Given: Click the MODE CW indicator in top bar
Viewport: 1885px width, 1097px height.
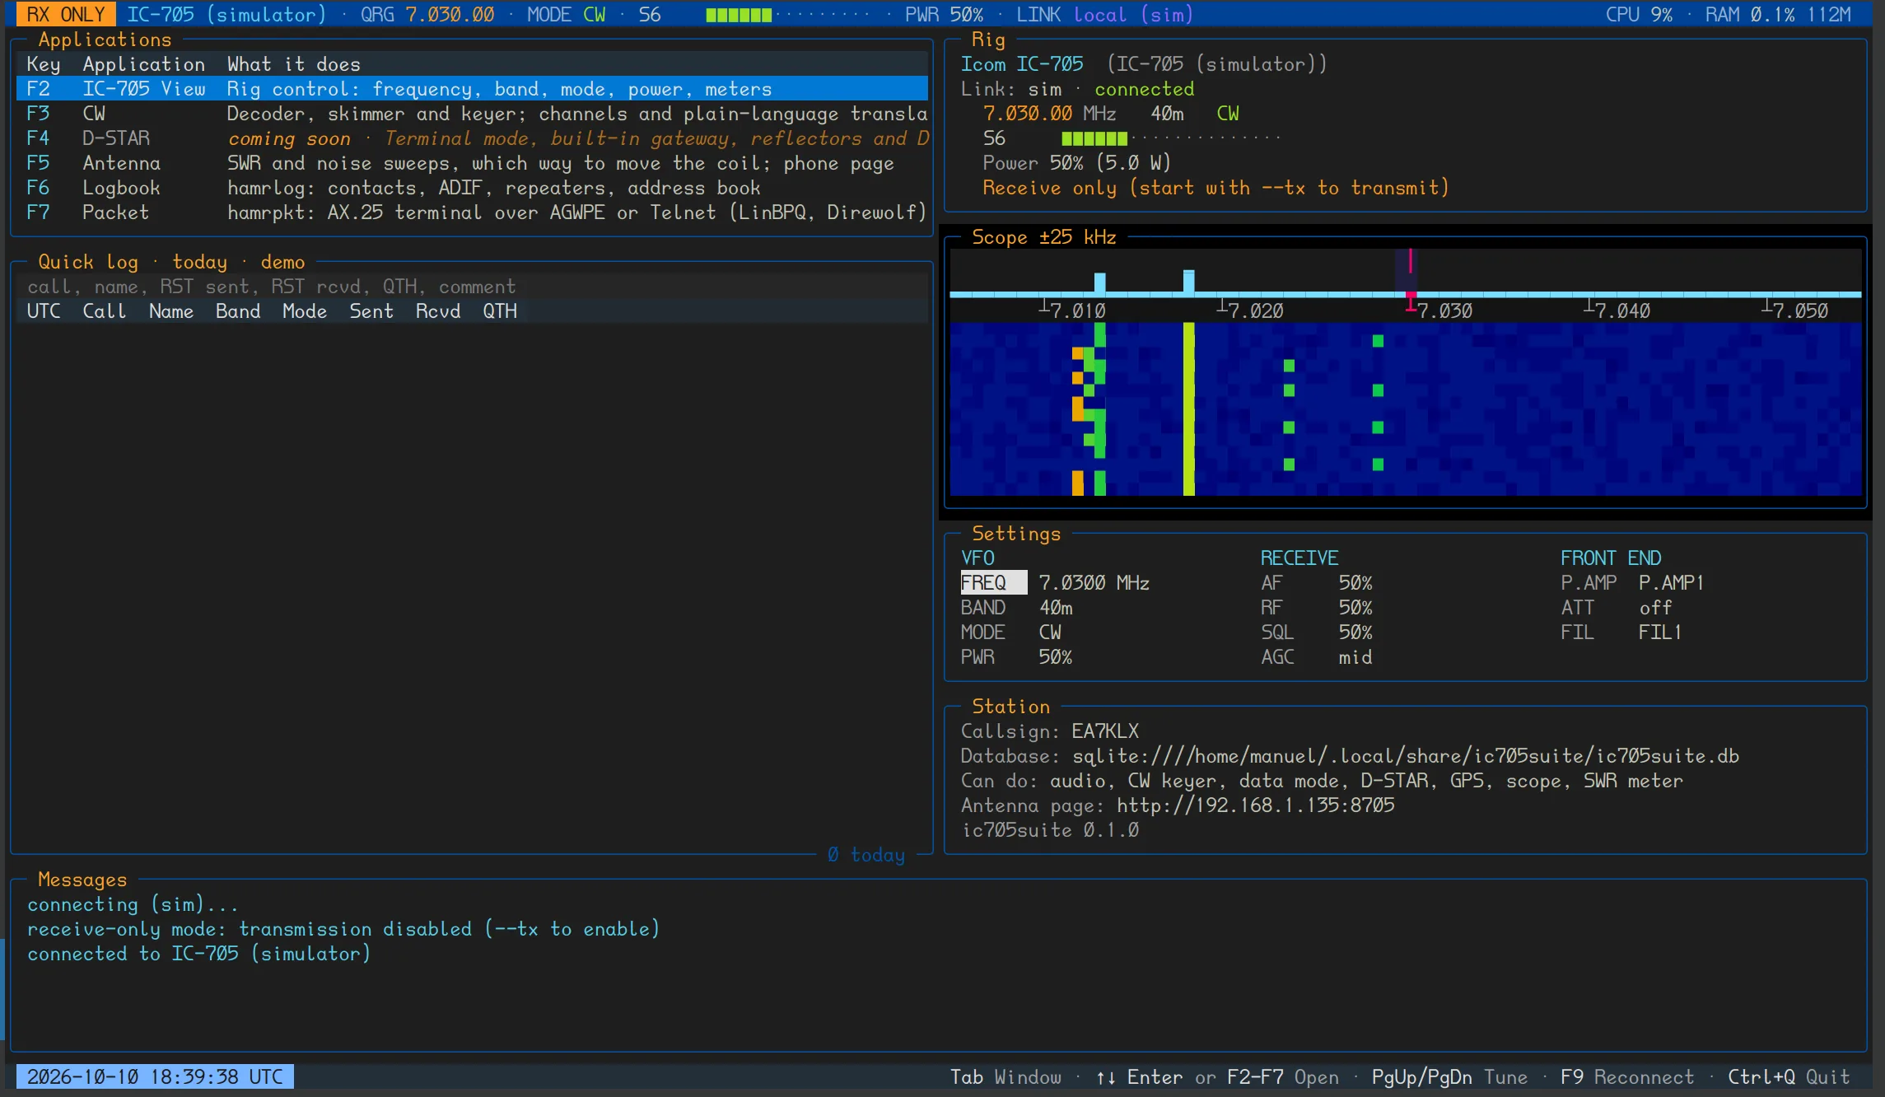Looking at the screenshot, I should [x=567, y=15].
